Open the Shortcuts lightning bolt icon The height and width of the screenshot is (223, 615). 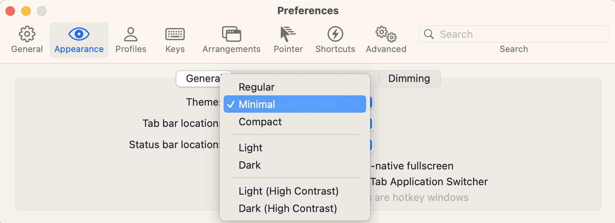pyautogui.click(x=335, y=34)
